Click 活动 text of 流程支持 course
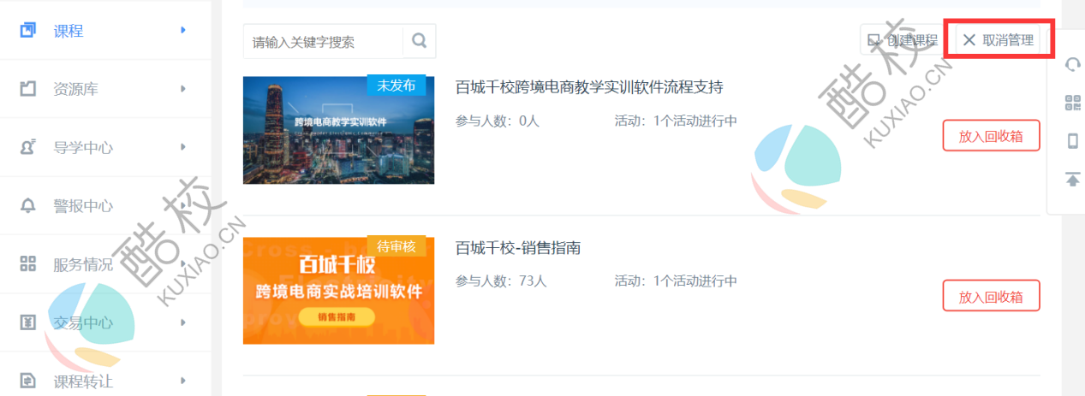 coord(676,121)
